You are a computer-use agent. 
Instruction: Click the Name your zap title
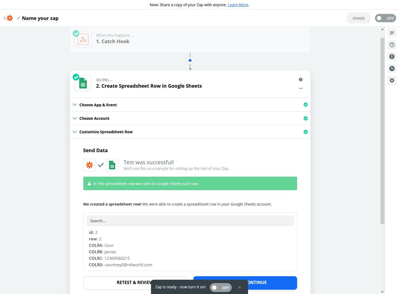click(x=40, y=18)
